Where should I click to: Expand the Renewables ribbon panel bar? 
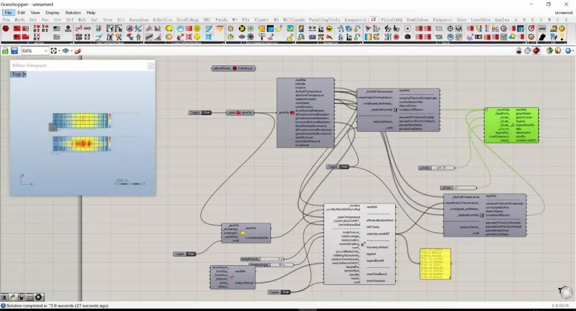[x=329, y=43]
